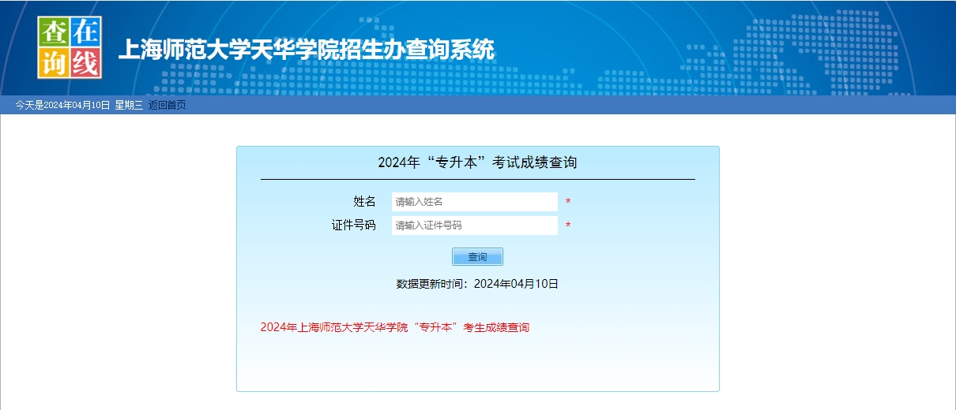Screen dimensions: 956x410
Task: Click the orange "询" tile in the logo
Action: point(54,62)
